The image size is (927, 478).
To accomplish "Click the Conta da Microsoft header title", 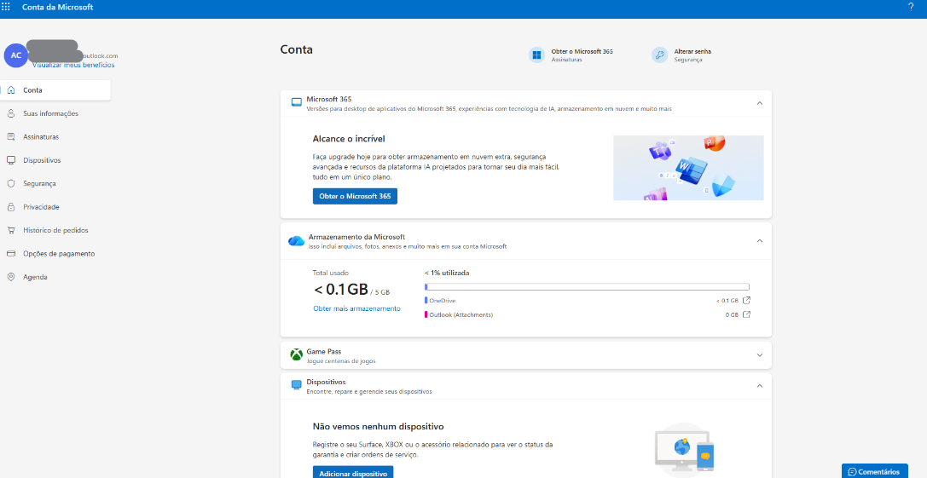I will click(57, 8).
